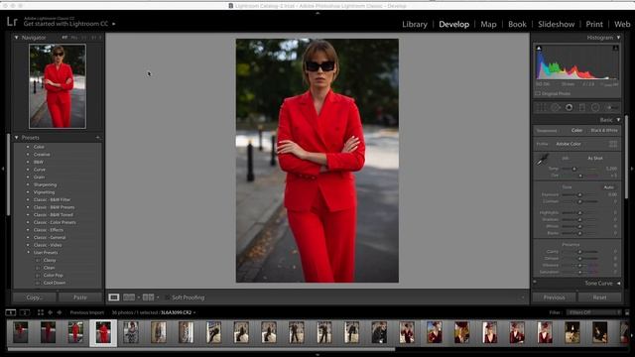Collapse the Navigator panel
Viewport: 635px width, 357px height.
(x=17, y=38)
